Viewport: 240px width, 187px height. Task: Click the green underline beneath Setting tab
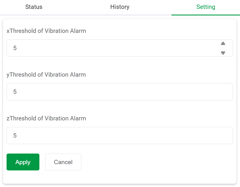tap(206, 15)
